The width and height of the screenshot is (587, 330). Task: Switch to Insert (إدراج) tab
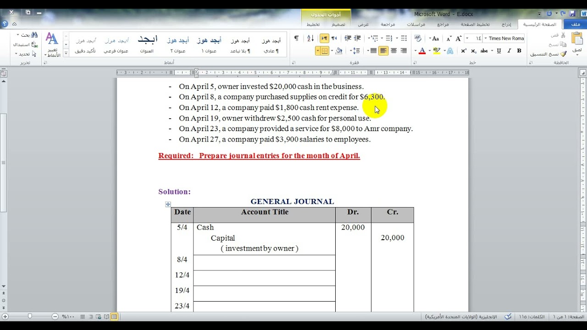click(507, 24)
